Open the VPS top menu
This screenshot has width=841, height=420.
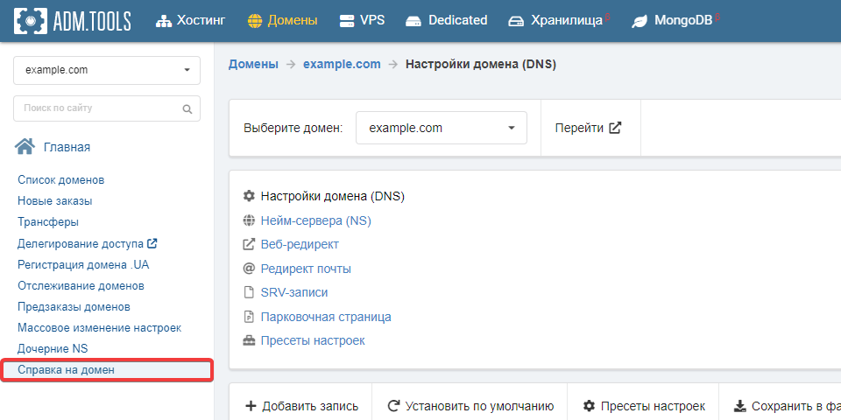pyautogui.click(x=361, y=20)
